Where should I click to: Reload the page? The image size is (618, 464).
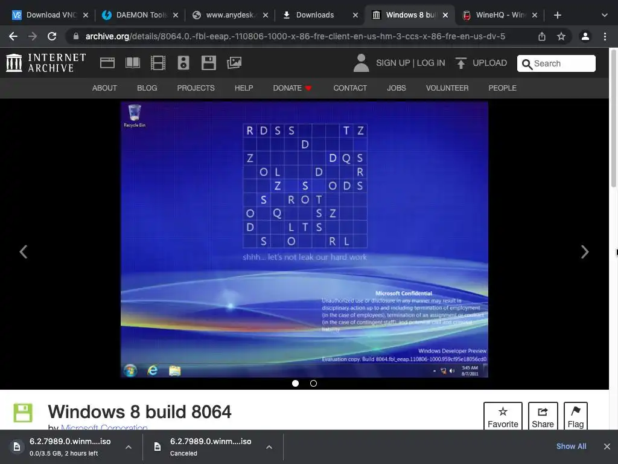[x=52, y=36]
